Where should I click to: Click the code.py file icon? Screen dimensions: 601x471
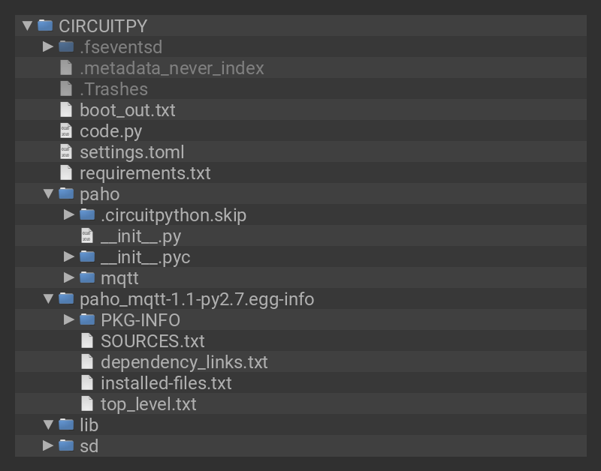(x=66, y=130)
